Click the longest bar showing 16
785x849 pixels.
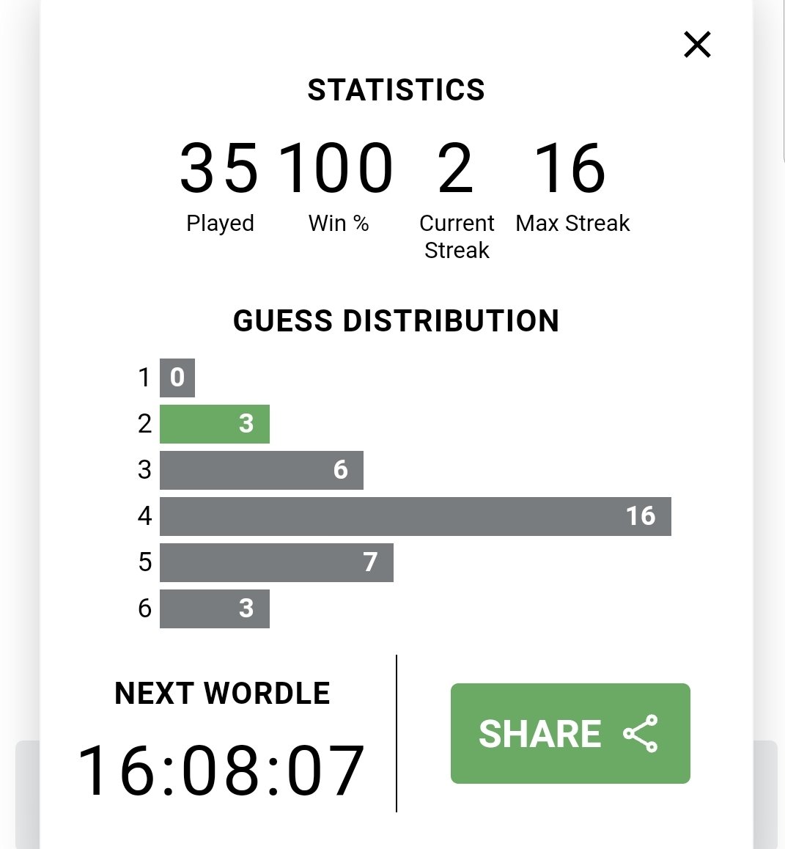tap(416, 517)
